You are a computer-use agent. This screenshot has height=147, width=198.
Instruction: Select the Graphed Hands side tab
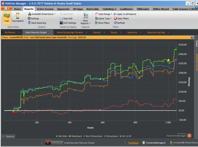197,62
